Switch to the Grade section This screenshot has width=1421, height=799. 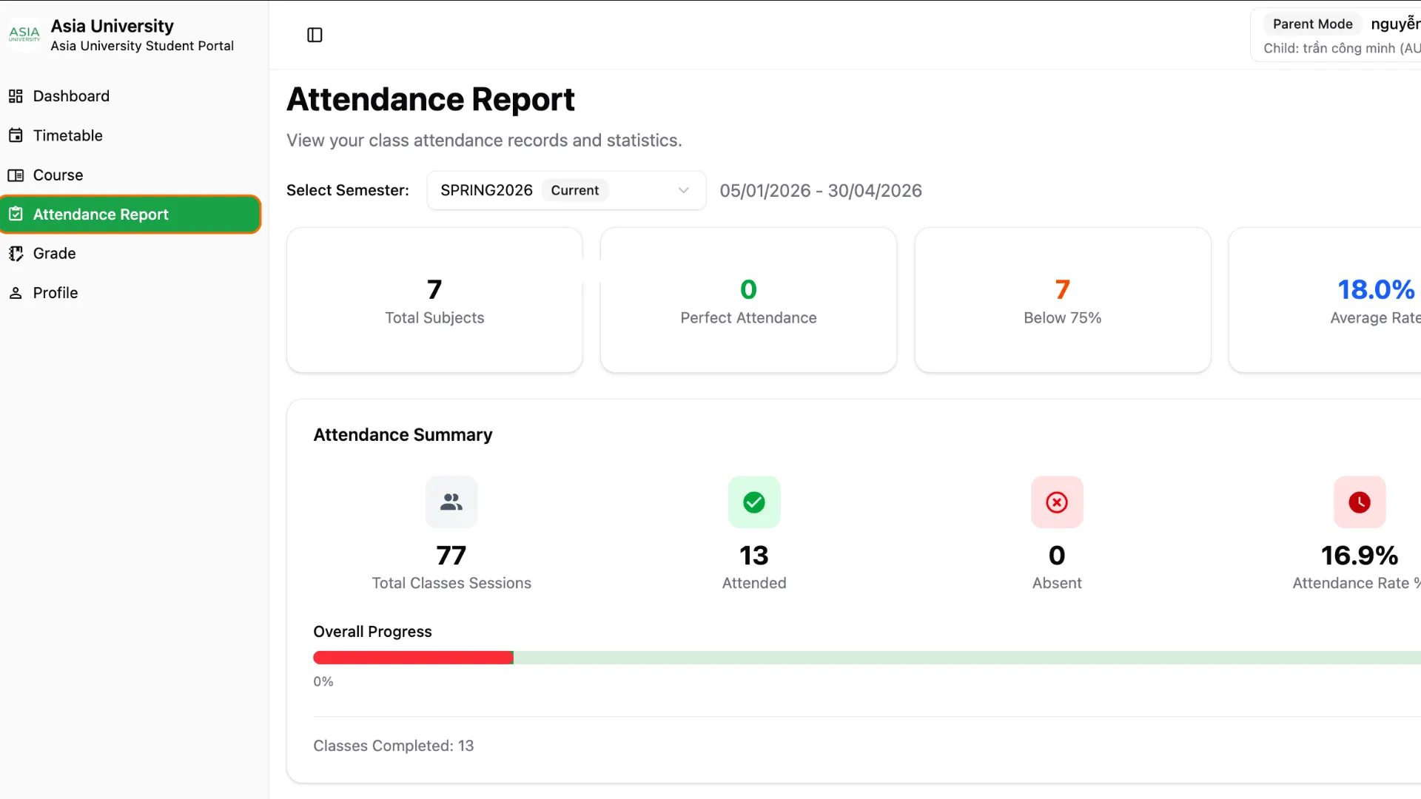point(53,254)
